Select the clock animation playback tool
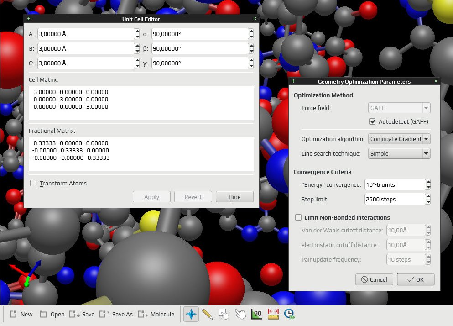 290,314
